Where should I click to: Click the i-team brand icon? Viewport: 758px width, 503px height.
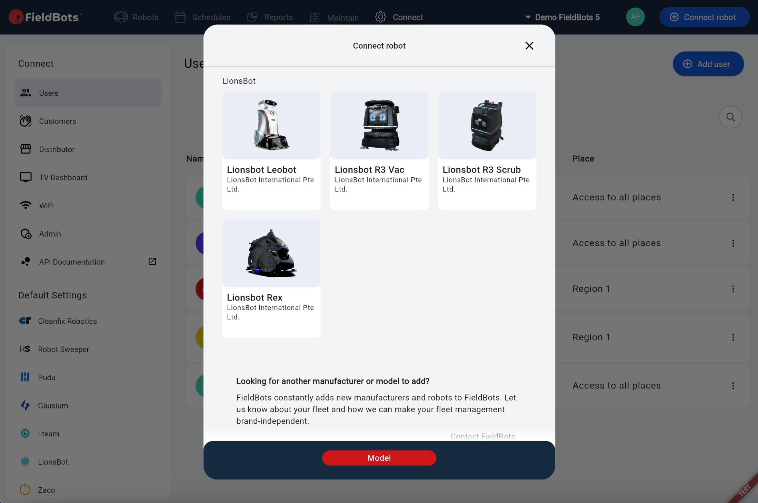tap(25, 433)
